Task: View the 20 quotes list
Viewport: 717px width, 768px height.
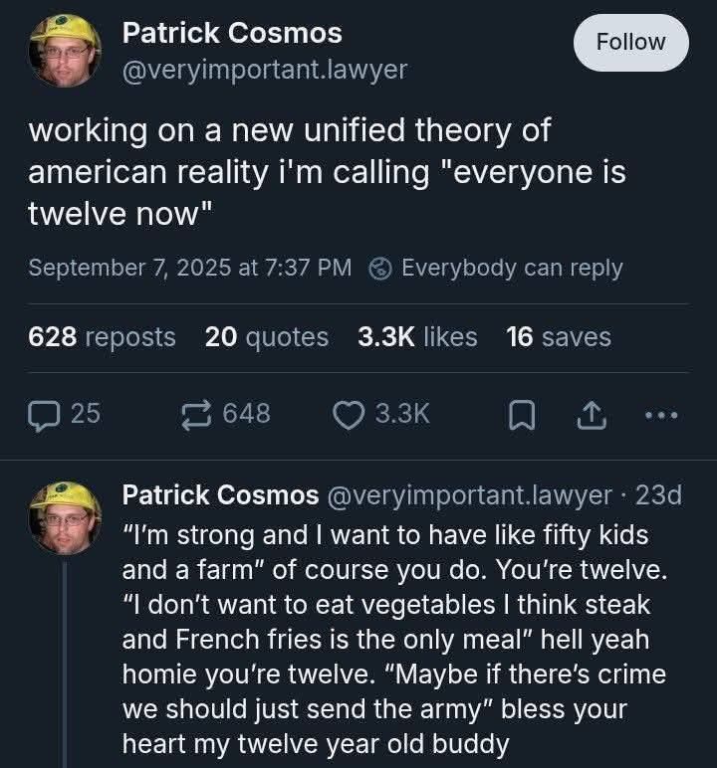Action: point(266,337)
